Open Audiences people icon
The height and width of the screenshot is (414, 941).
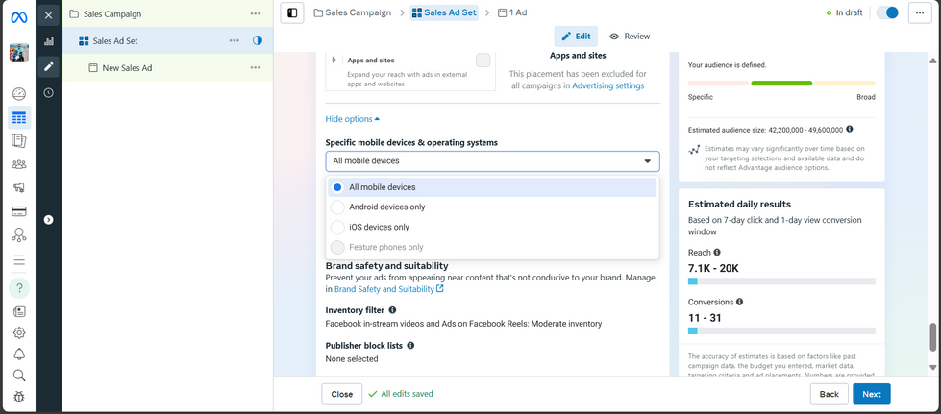point(19,164)
